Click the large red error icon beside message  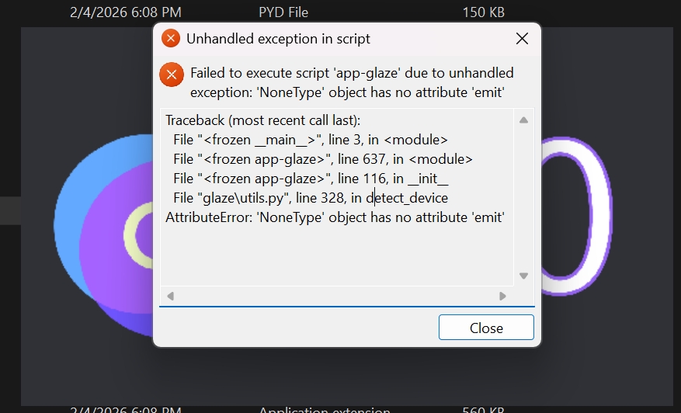172,75
